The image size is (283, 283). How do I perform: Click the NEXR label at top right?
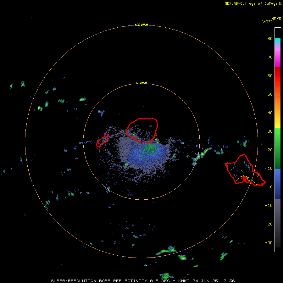pyautogui.click(x=276, y=19)
